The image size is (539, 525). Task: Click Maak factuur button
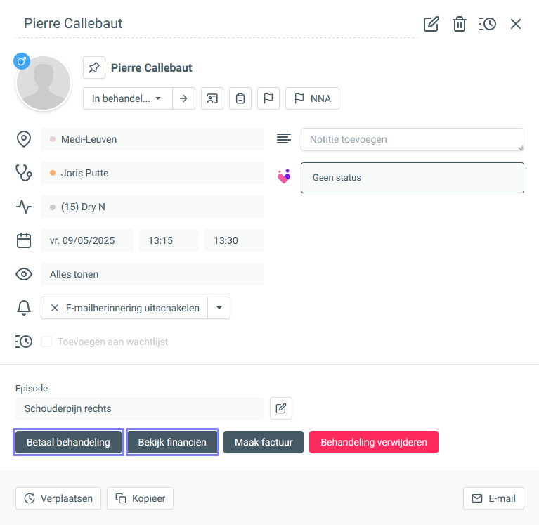(x=264, y=442)
